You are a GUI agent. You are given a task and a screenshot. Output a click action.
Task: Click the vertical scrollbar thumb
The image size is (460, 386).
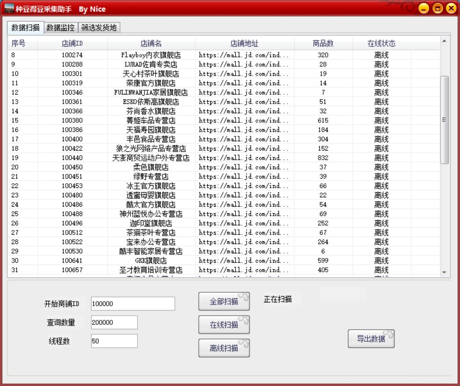pyautogui.click(x=444, y=120)
